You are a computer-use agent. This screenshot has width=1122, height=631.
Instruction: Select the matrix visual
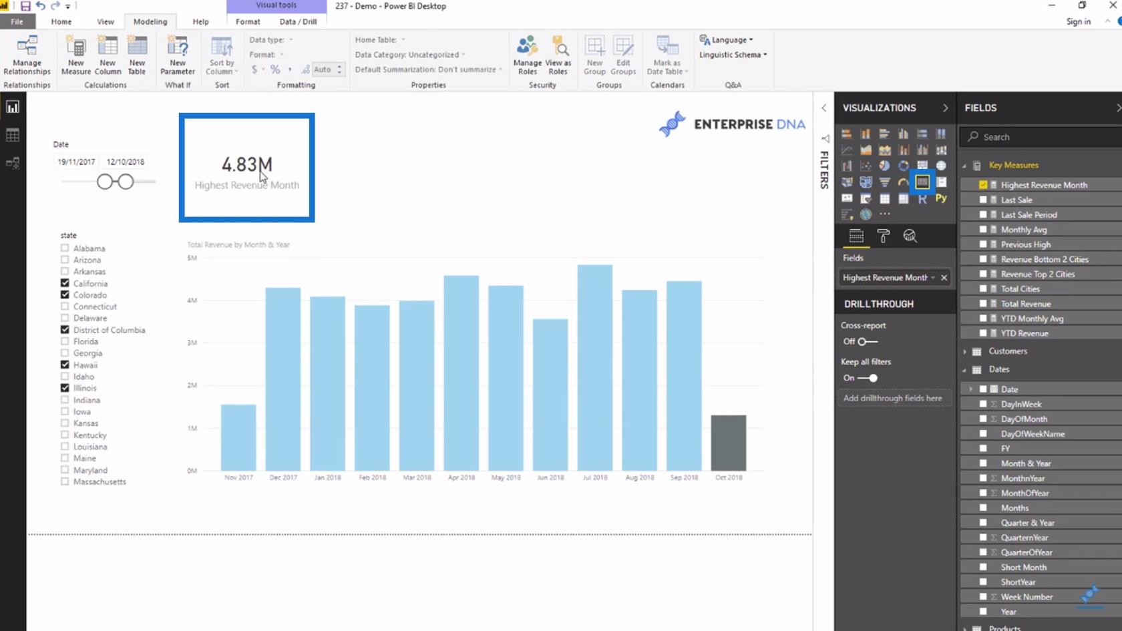[903, 198]
